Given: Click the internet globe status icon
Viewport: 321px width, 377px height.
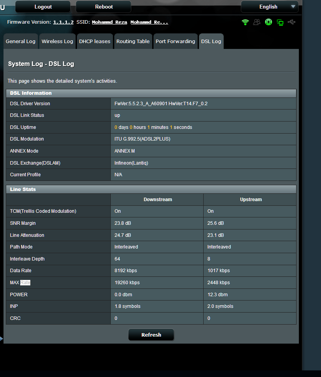Looking at the screenshot, I should click(x=268, y=22).
